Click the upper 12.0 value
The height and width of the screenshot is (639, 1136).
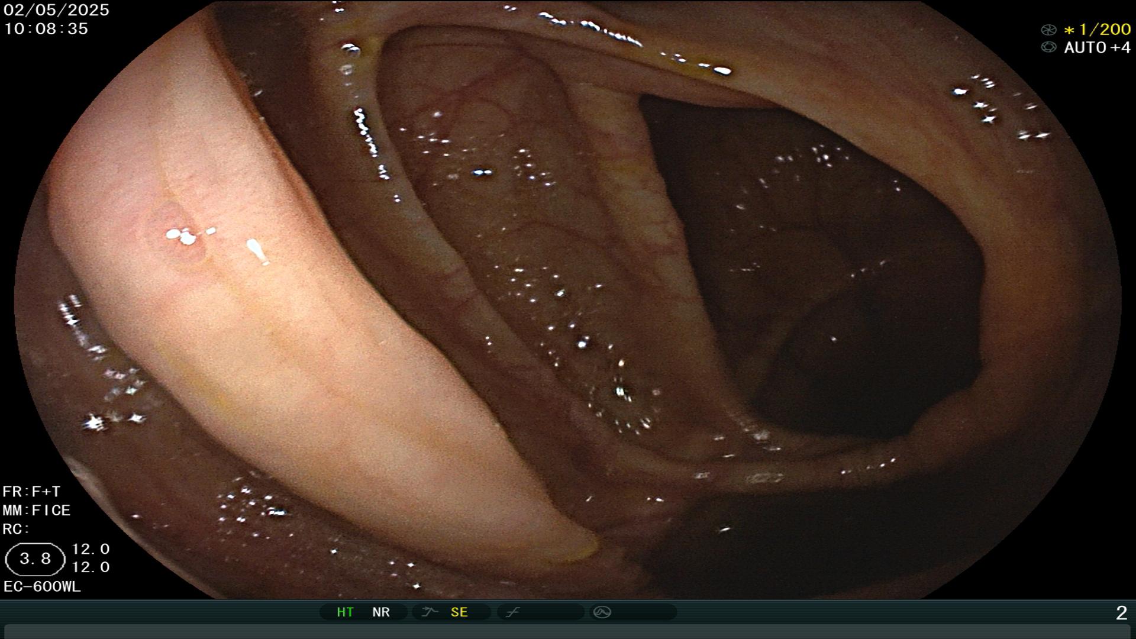pos(91,549)
